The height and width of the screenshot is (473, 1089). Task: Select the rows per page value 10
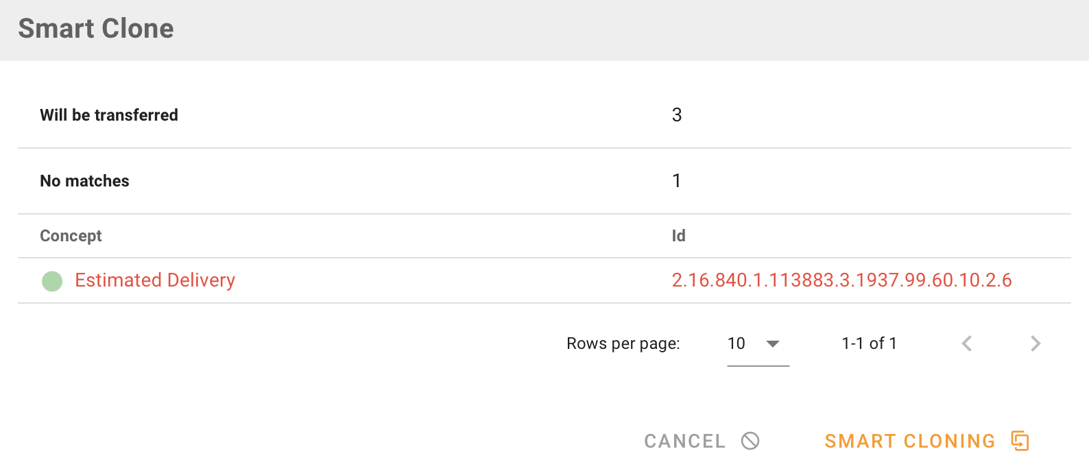point(737,343)
